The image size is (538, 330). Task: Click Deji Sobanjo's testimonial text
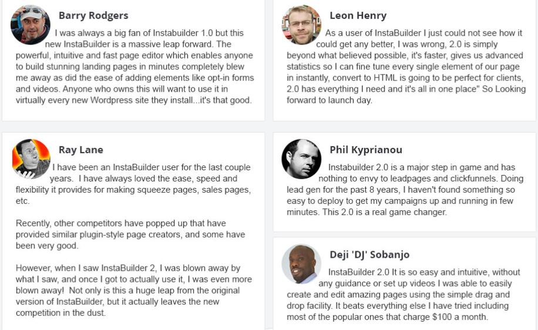[x=403, y=294]
